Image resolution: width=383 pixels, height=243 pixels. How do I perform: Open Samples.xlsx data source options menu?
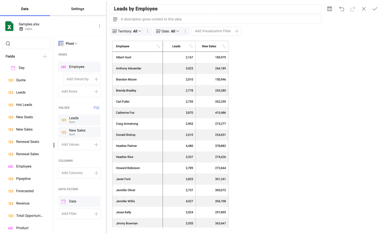[100, 26]
